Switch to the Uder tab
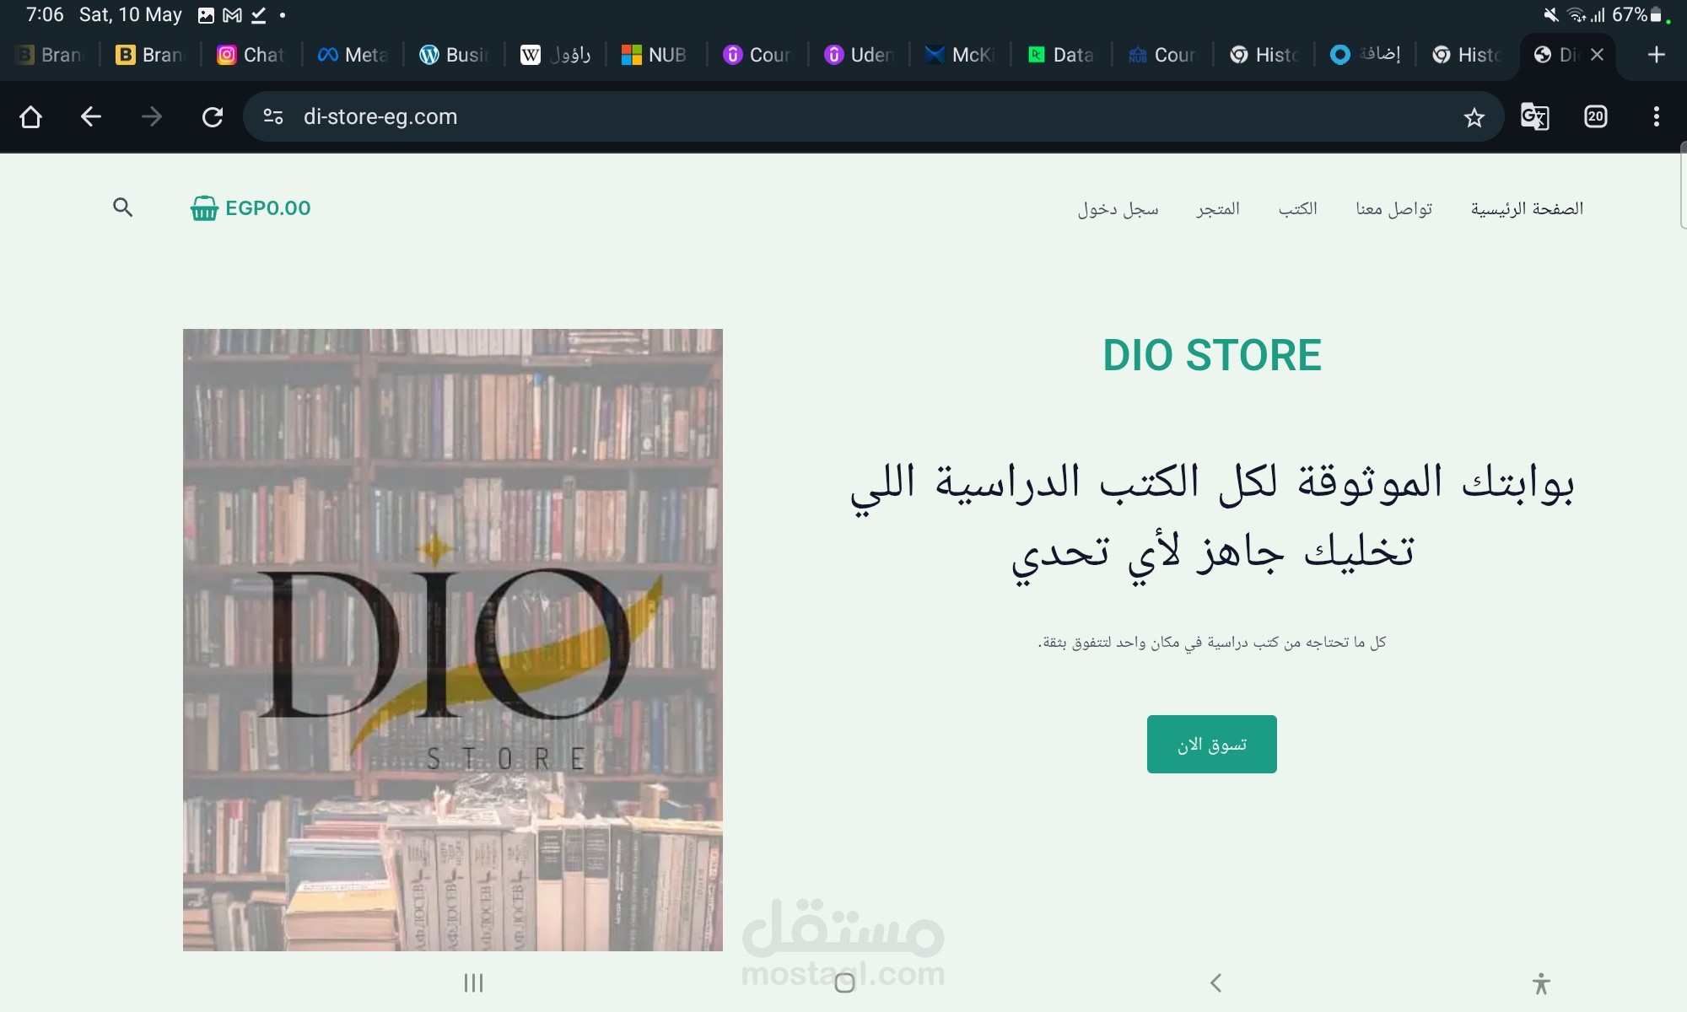1687x1012 pixels. click(x=858, y=55)
